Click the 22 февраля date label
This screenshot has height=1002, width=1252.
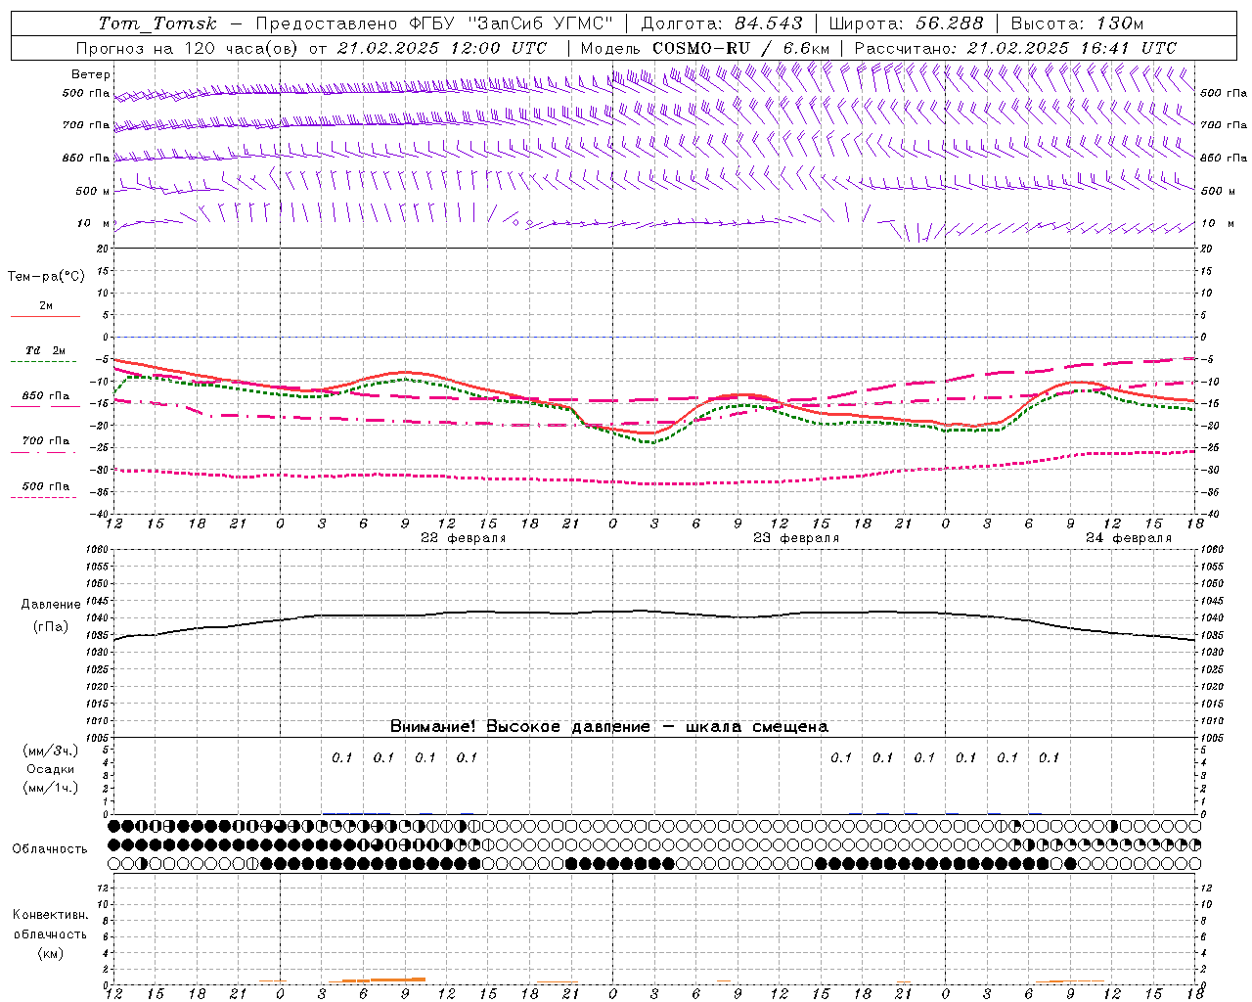point(464,538)
